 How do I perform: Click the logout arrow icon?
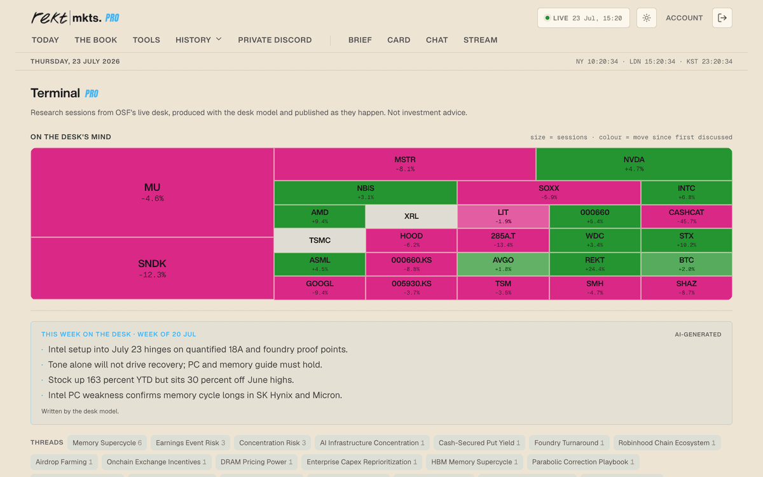(x=722, y=18)
